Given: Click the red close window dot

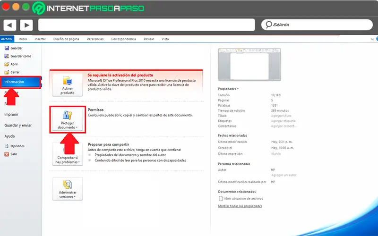Looking at the screenshot, I should tap(6, 7).
